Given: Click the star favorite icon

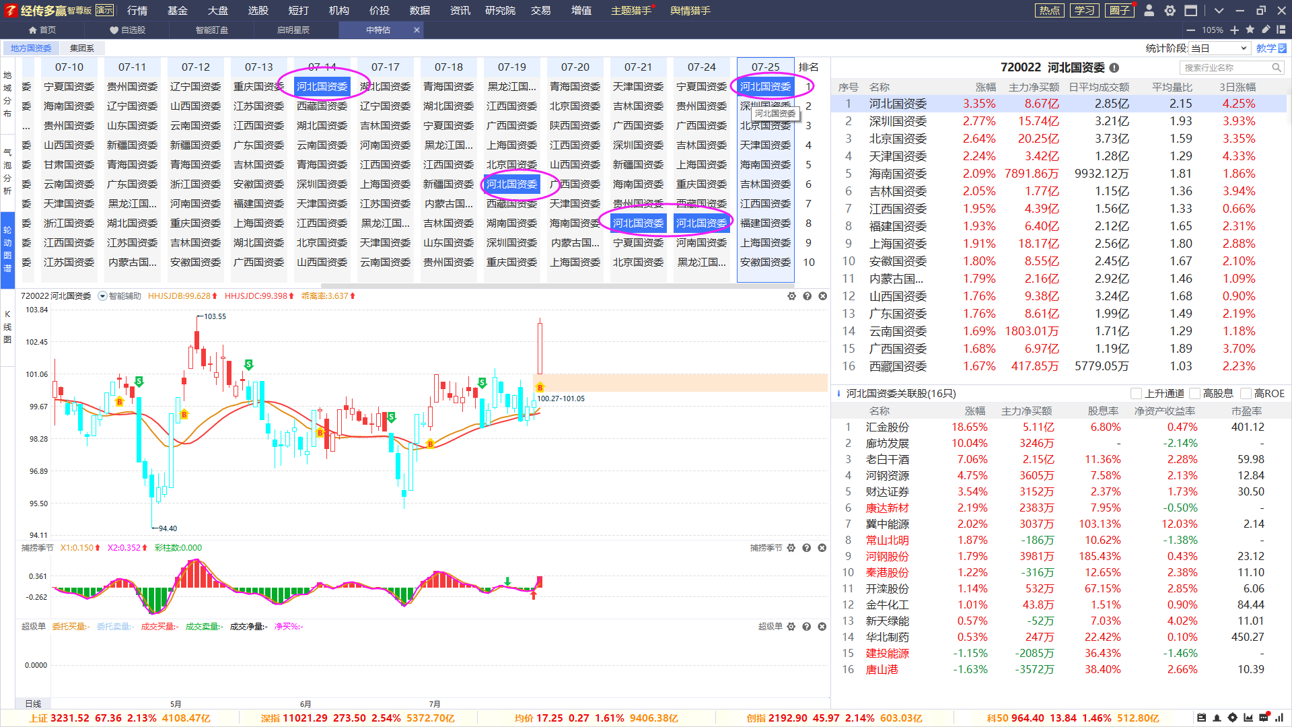Looking at the screenshot, I should 1250,30.
